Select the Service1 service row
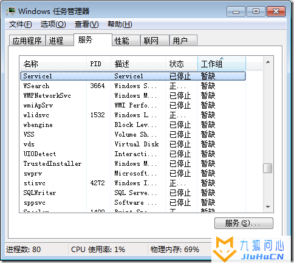This screenshot has width=294, height=263. (133, 76)
